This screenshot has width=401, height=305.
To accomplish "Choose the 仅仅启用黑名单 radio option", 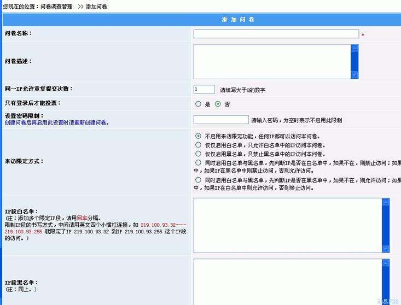I will point(198,154).
